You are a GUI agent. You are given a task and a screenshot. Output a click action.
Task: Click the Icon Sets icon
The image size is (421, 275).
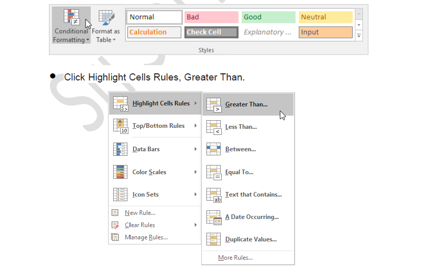click(x=120, y=195)
